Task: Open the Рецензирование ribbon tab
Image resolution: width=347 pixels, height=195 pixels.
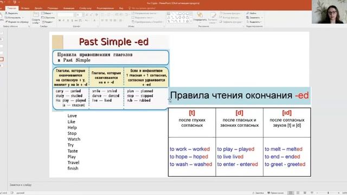Action: tap(105, 8)
